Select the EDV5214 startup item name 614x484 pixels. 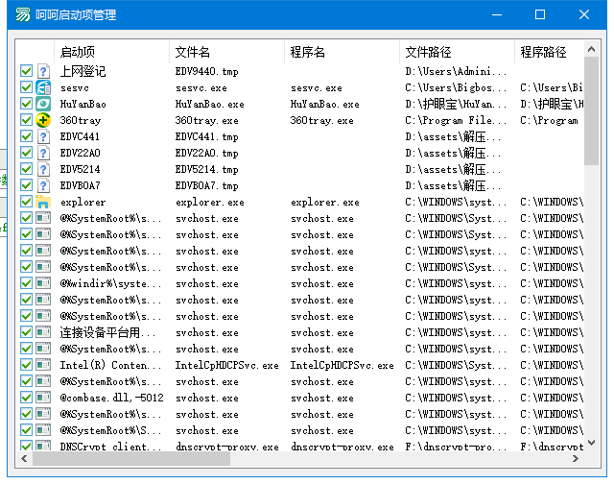click(x=80, y=169)
